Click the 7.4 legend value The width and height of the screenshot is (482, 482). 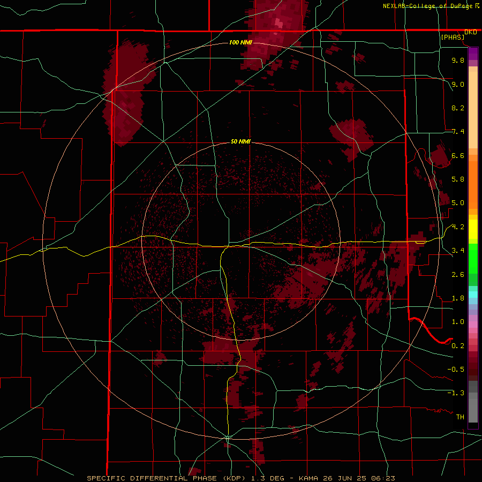pyautogui.click(x=458, y=132)
